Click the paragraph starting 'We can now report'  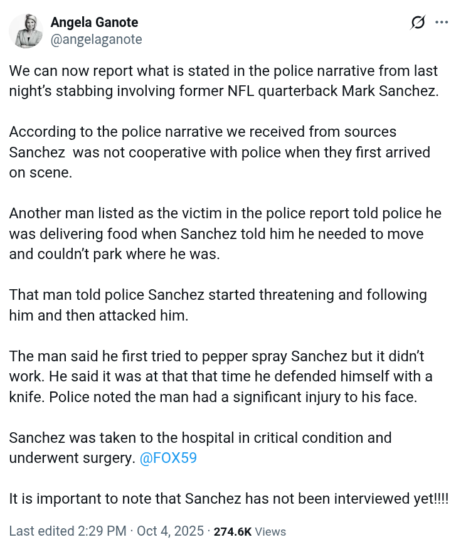click(223, 80)
